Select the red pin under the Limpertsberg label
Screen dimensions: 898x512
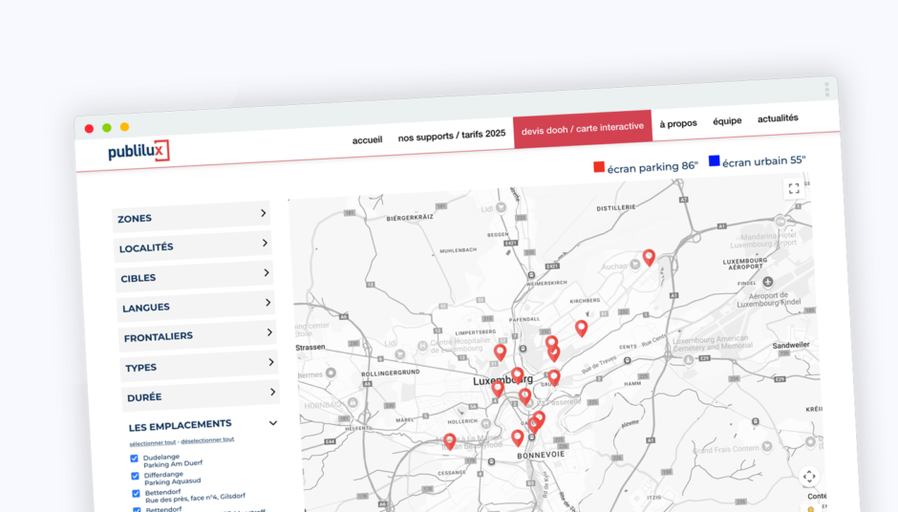500,352
